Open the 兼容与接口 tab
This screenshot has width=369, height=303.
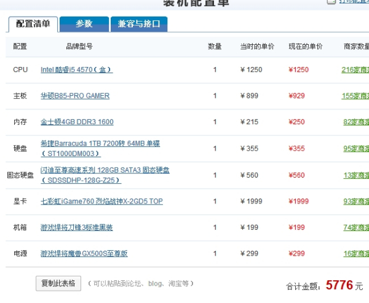[139, 24]
